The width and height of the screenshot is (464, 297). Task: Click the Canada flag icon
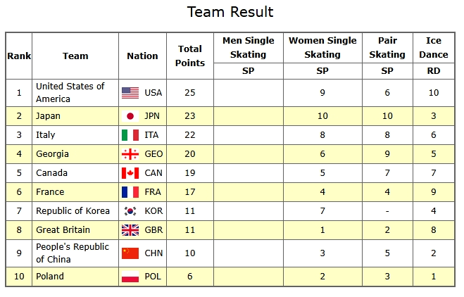click(x=130, y=173)
